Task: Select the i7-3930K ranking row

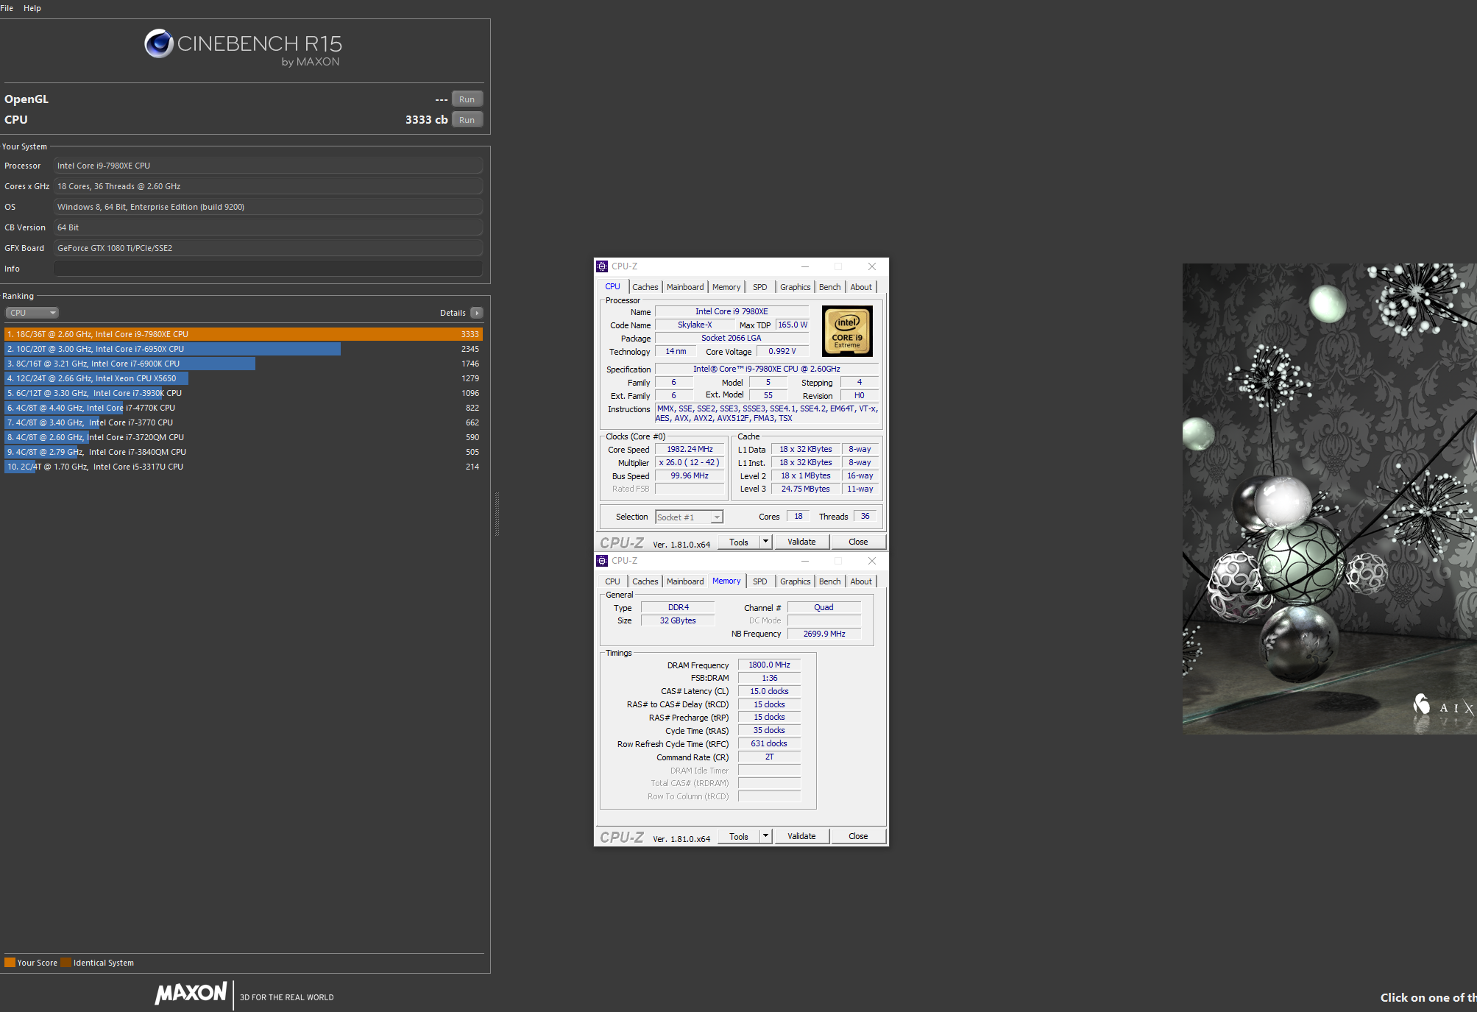Action: point(244,393)
